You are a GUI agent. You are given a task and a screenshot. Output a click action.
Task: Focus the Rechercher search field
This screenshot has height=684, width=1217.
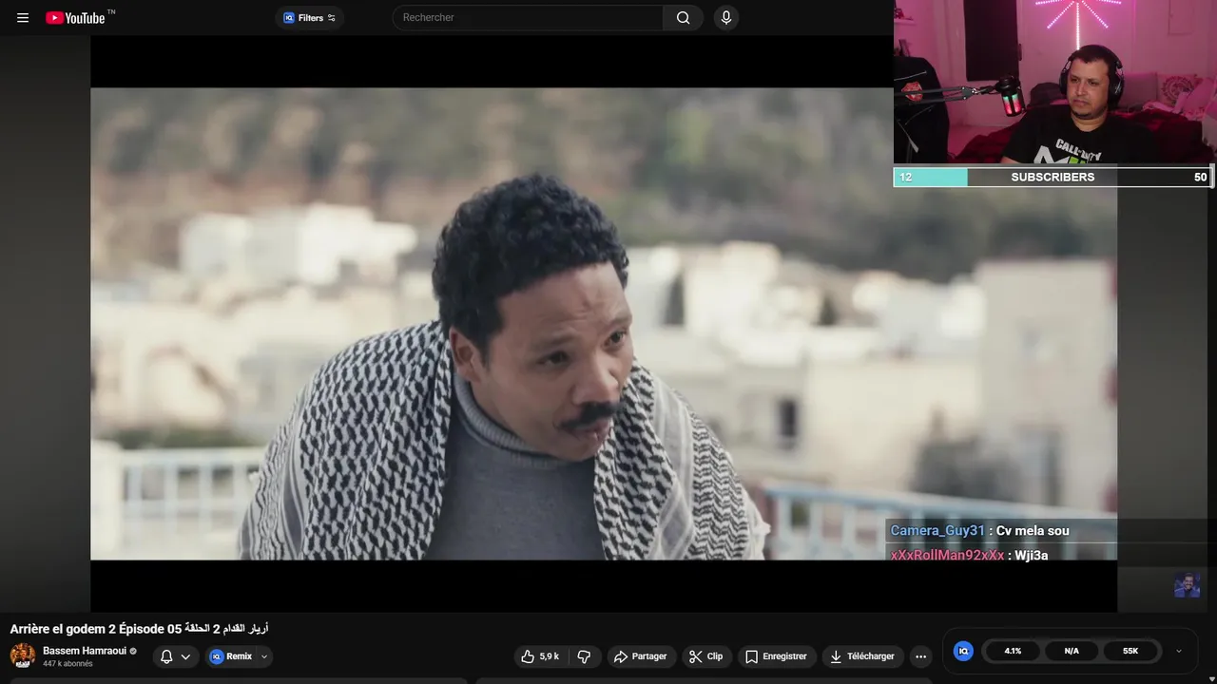coord(528,17)
